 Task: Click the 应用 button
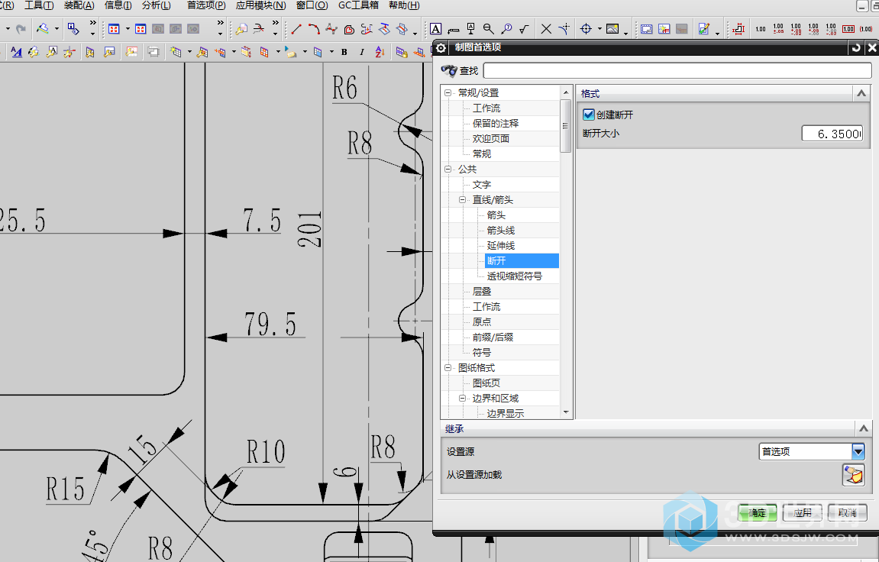[x=802, y=512]
